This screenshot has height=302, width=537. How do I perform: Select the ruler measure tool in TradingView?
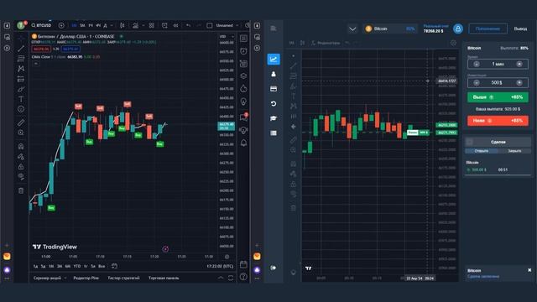click(21, 122)
